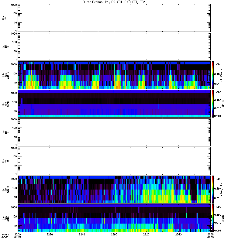Click the thc fbk edc12 color bar
Image resolution: width=228 pixels, height=243 pixels.
(x=213, y=190)
